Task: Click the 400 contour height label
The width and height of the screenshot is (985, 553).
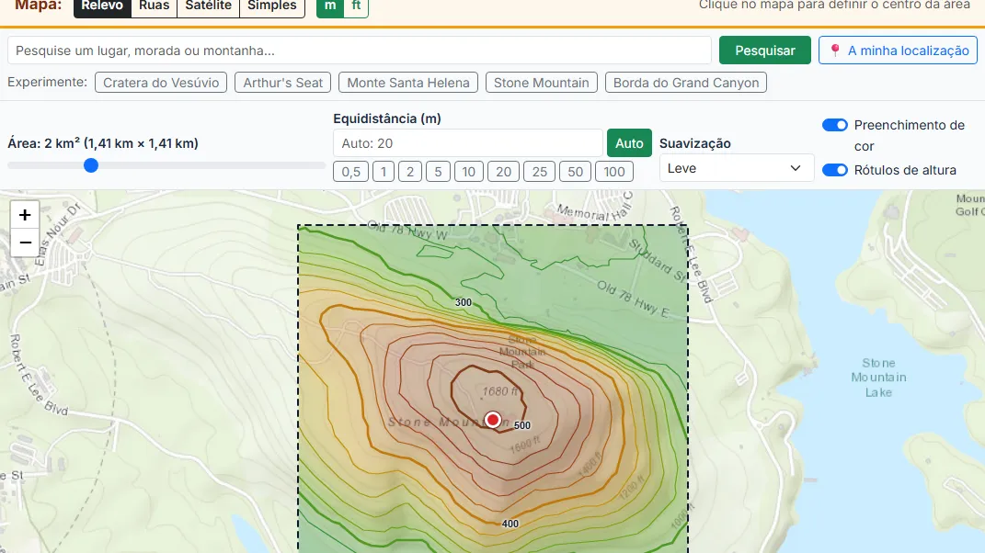Action: click(x=510, y=525)
